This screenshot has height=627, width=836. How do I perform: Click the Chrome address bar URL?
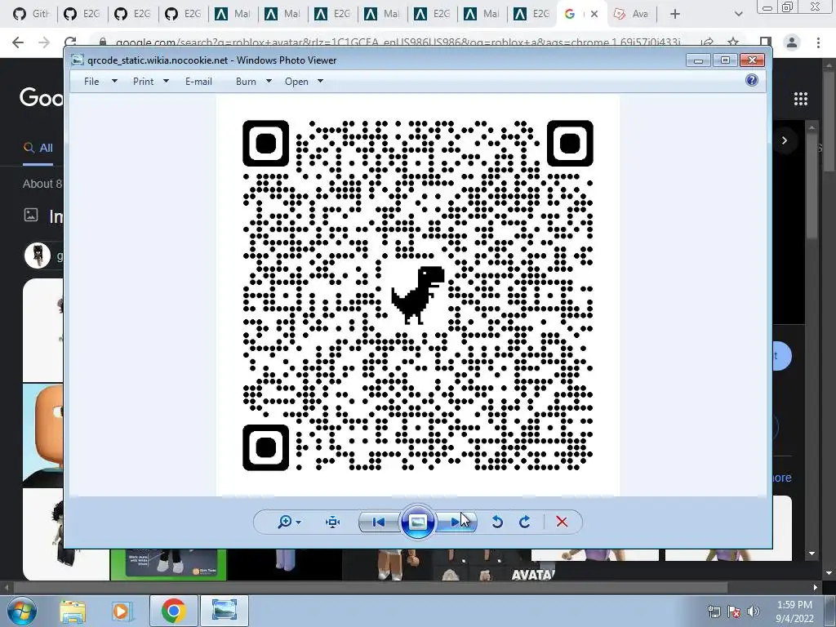coord(398,42)
